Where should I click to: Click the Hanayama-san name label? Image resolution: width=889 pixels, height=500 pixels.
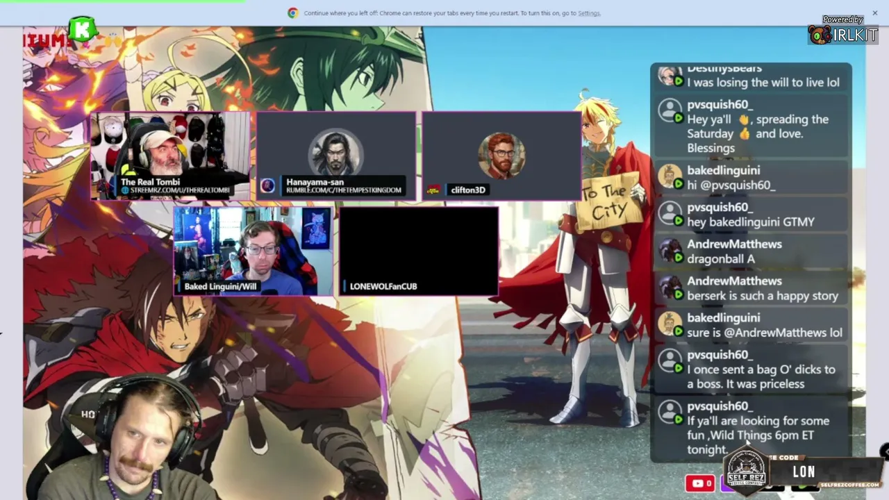point(315,182)
